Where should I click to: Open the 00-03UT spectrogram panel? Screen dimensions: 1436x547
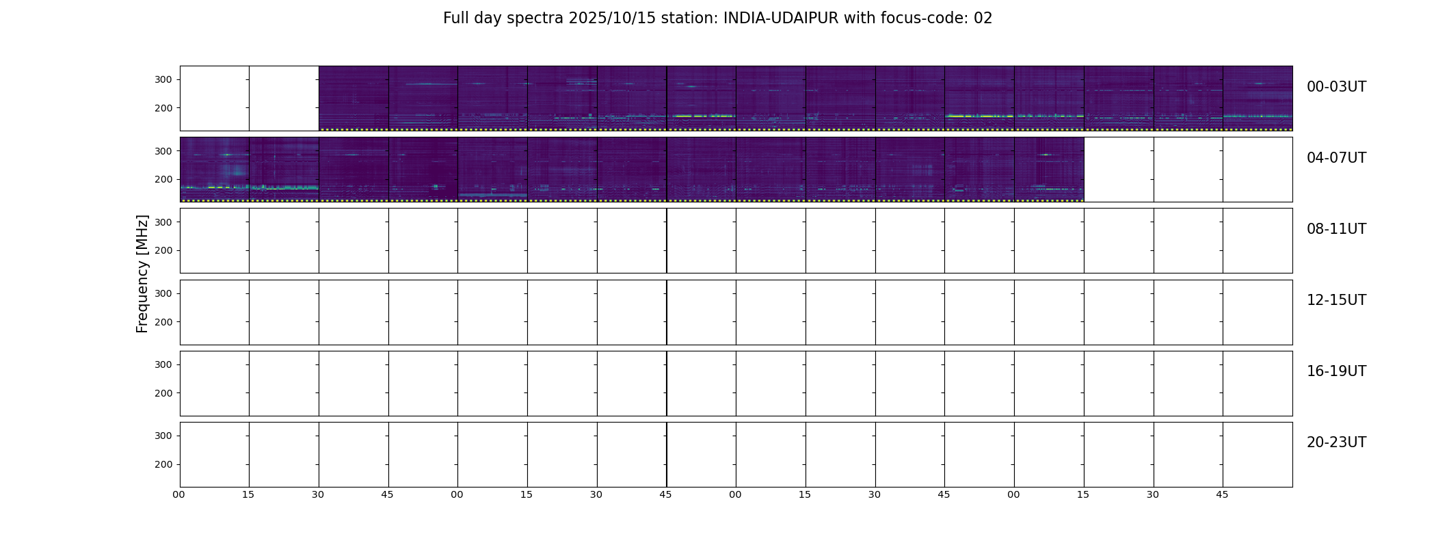(736, 98)
